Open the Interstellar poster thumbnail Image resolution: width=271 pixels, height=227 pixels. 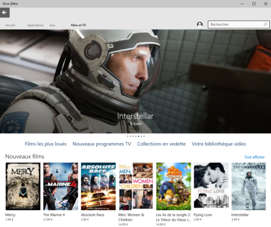coord(249,186)
